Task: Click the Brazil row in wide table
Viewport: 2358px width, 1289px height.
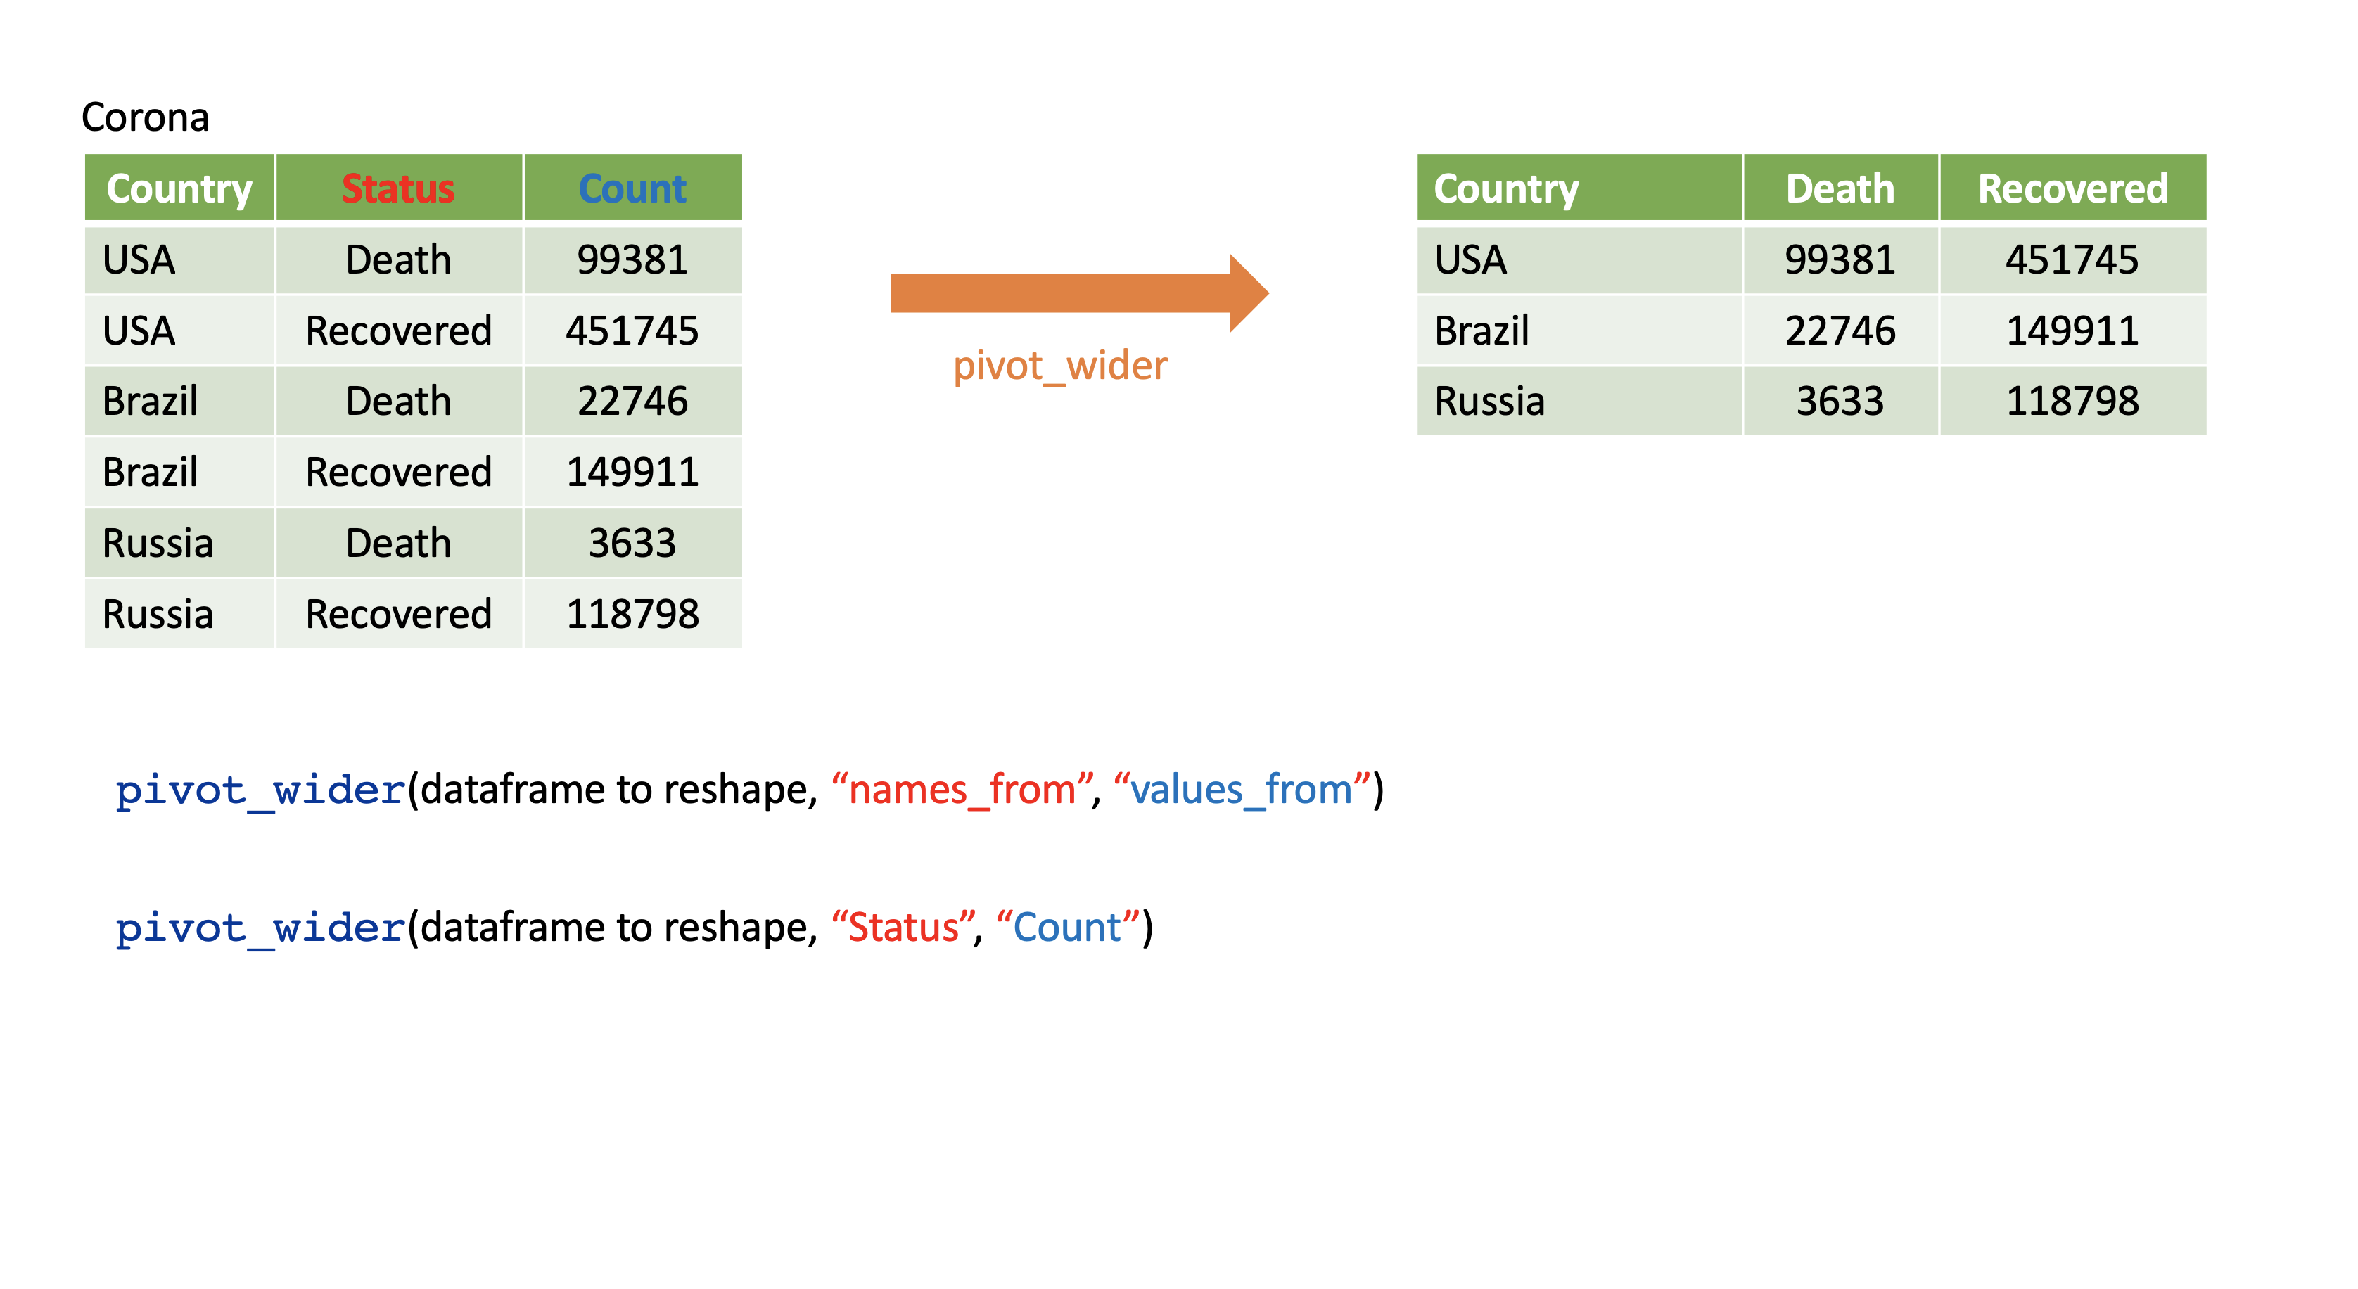Action: [1482, 331]
